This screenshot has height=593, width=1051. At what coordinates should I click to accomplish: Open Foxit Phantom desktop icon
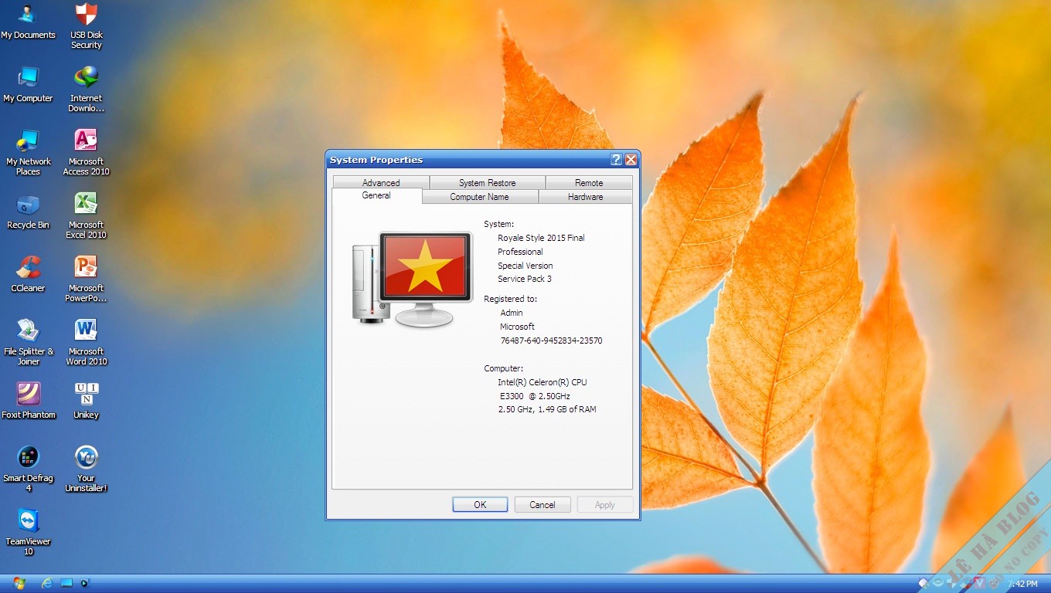(29, 402)
